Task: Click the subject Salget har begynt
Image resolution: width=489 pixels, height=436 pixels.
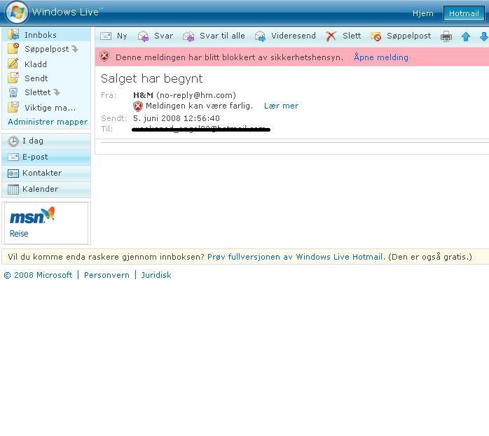Action: 152,78
